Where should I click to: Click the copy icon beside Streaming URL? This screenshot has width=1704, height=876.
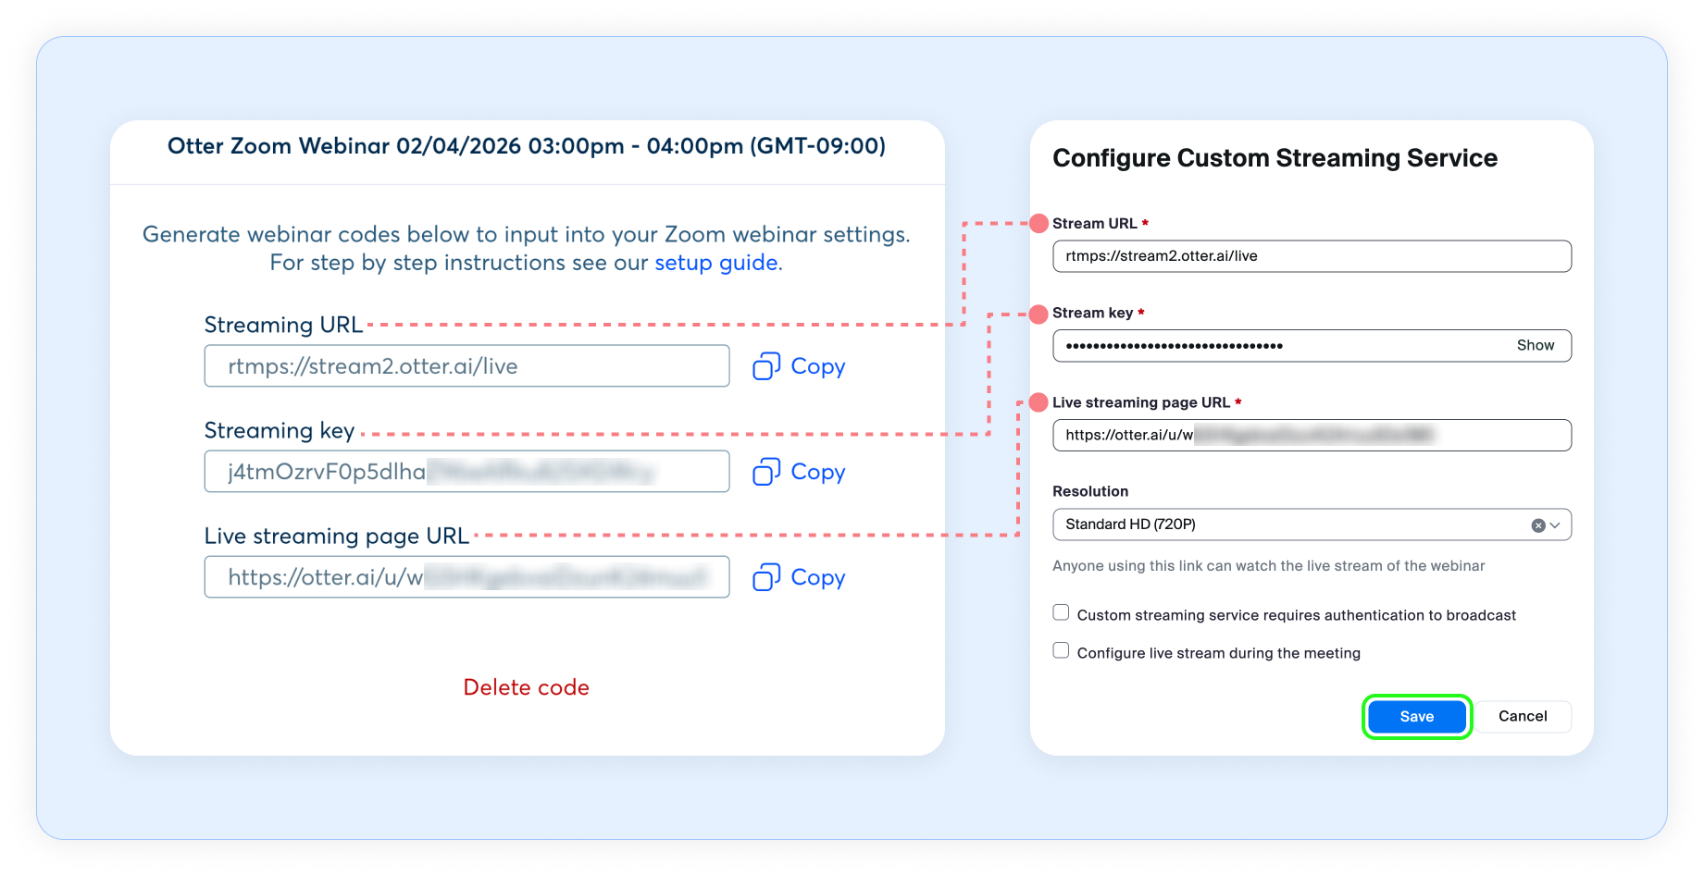[766, 366]
